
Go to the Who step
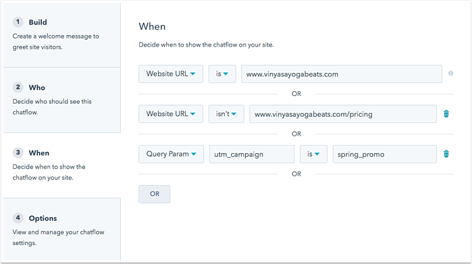point(61,100)
